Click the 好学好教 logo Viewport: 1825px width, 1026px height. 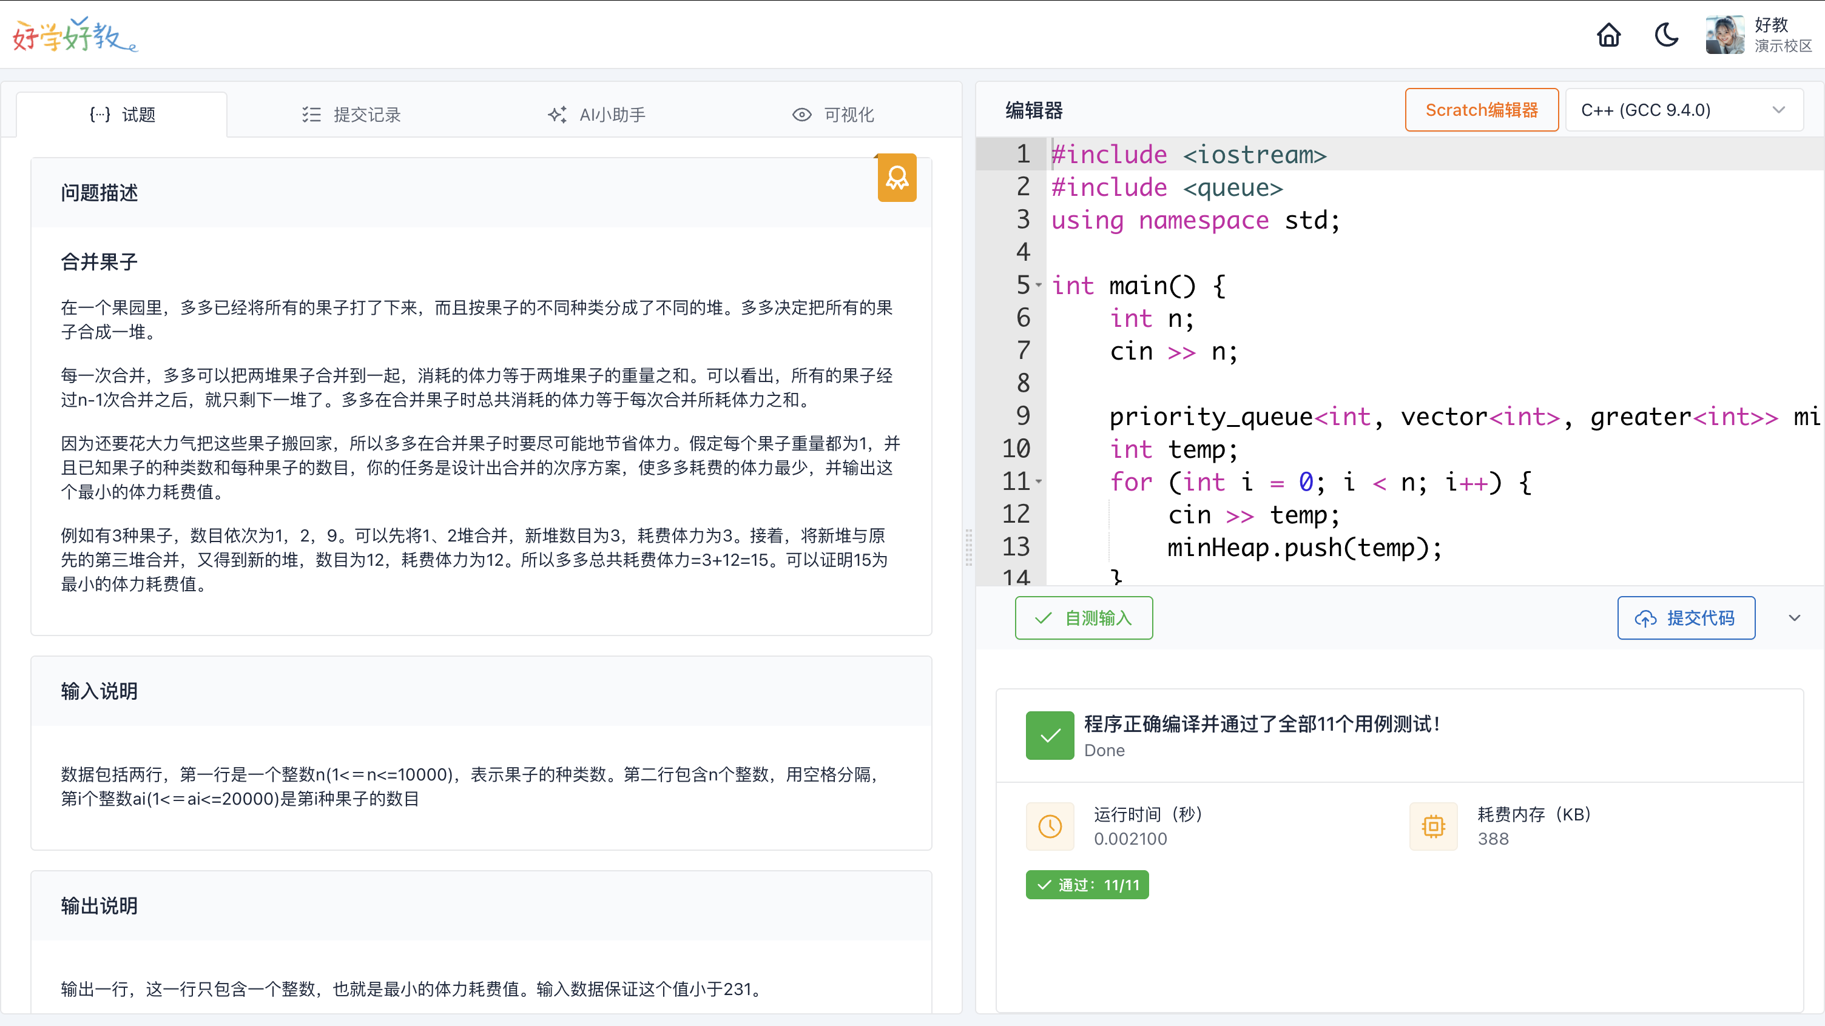click(75, 35)
